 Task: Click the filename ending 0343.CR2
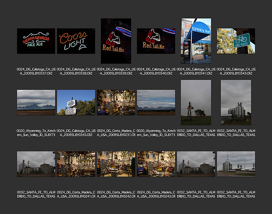click(x=236, y=71)
